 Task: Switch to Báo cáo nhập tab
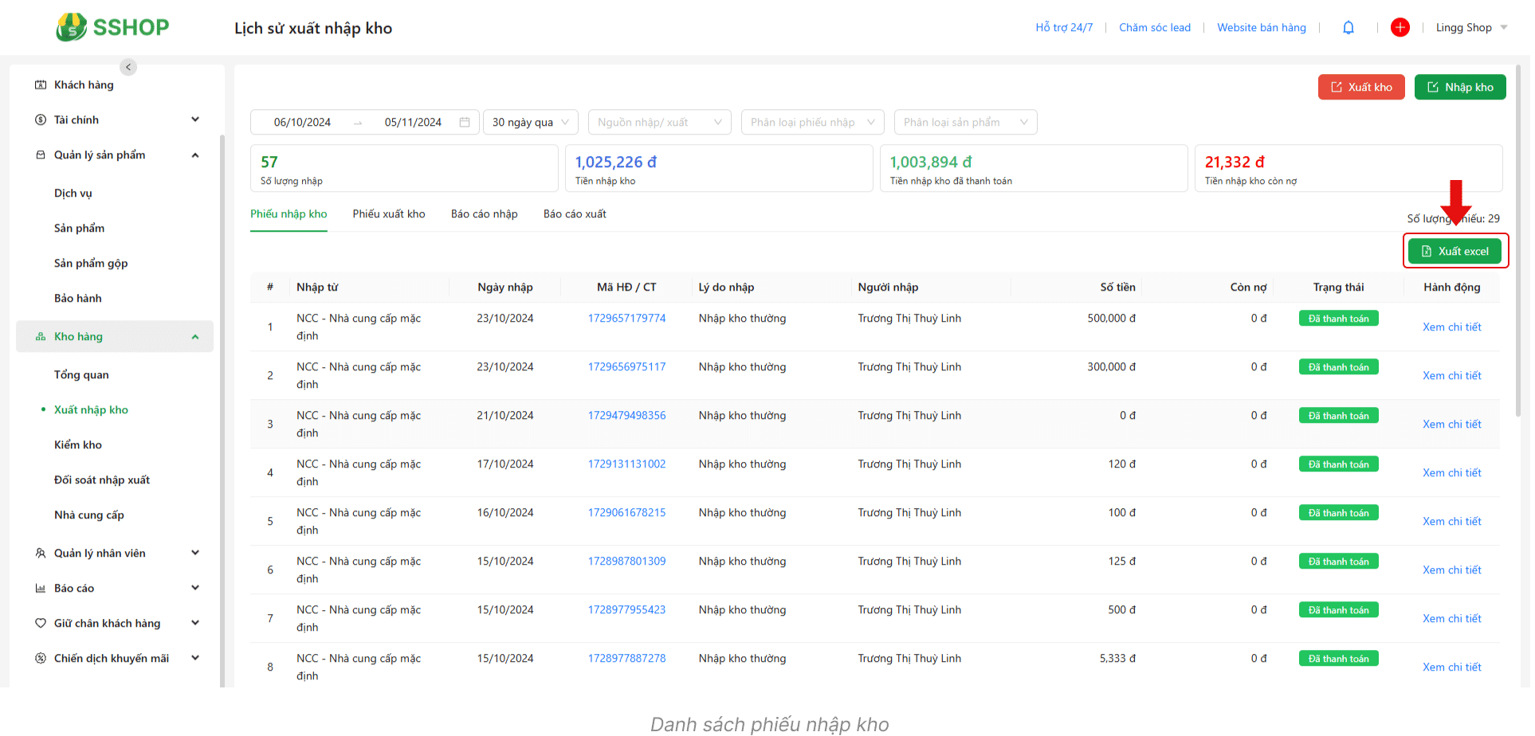484,214
